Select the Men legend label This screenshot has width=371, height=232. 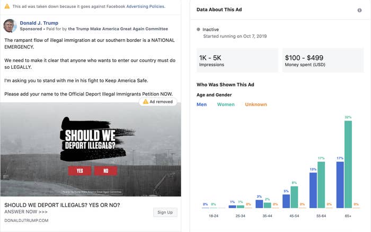(201, 104)
